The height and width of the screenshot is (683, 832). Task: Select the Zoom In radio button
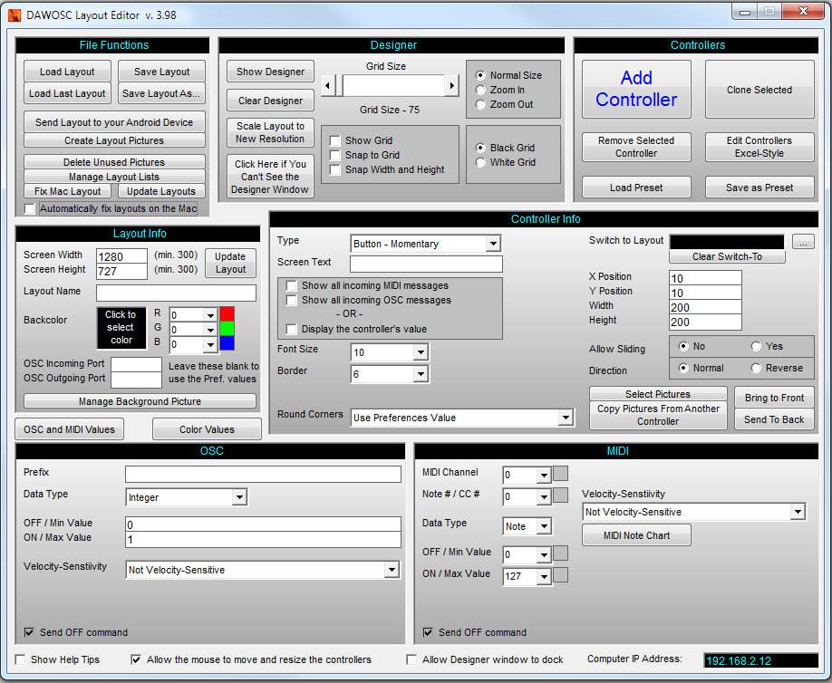[481, 90]
